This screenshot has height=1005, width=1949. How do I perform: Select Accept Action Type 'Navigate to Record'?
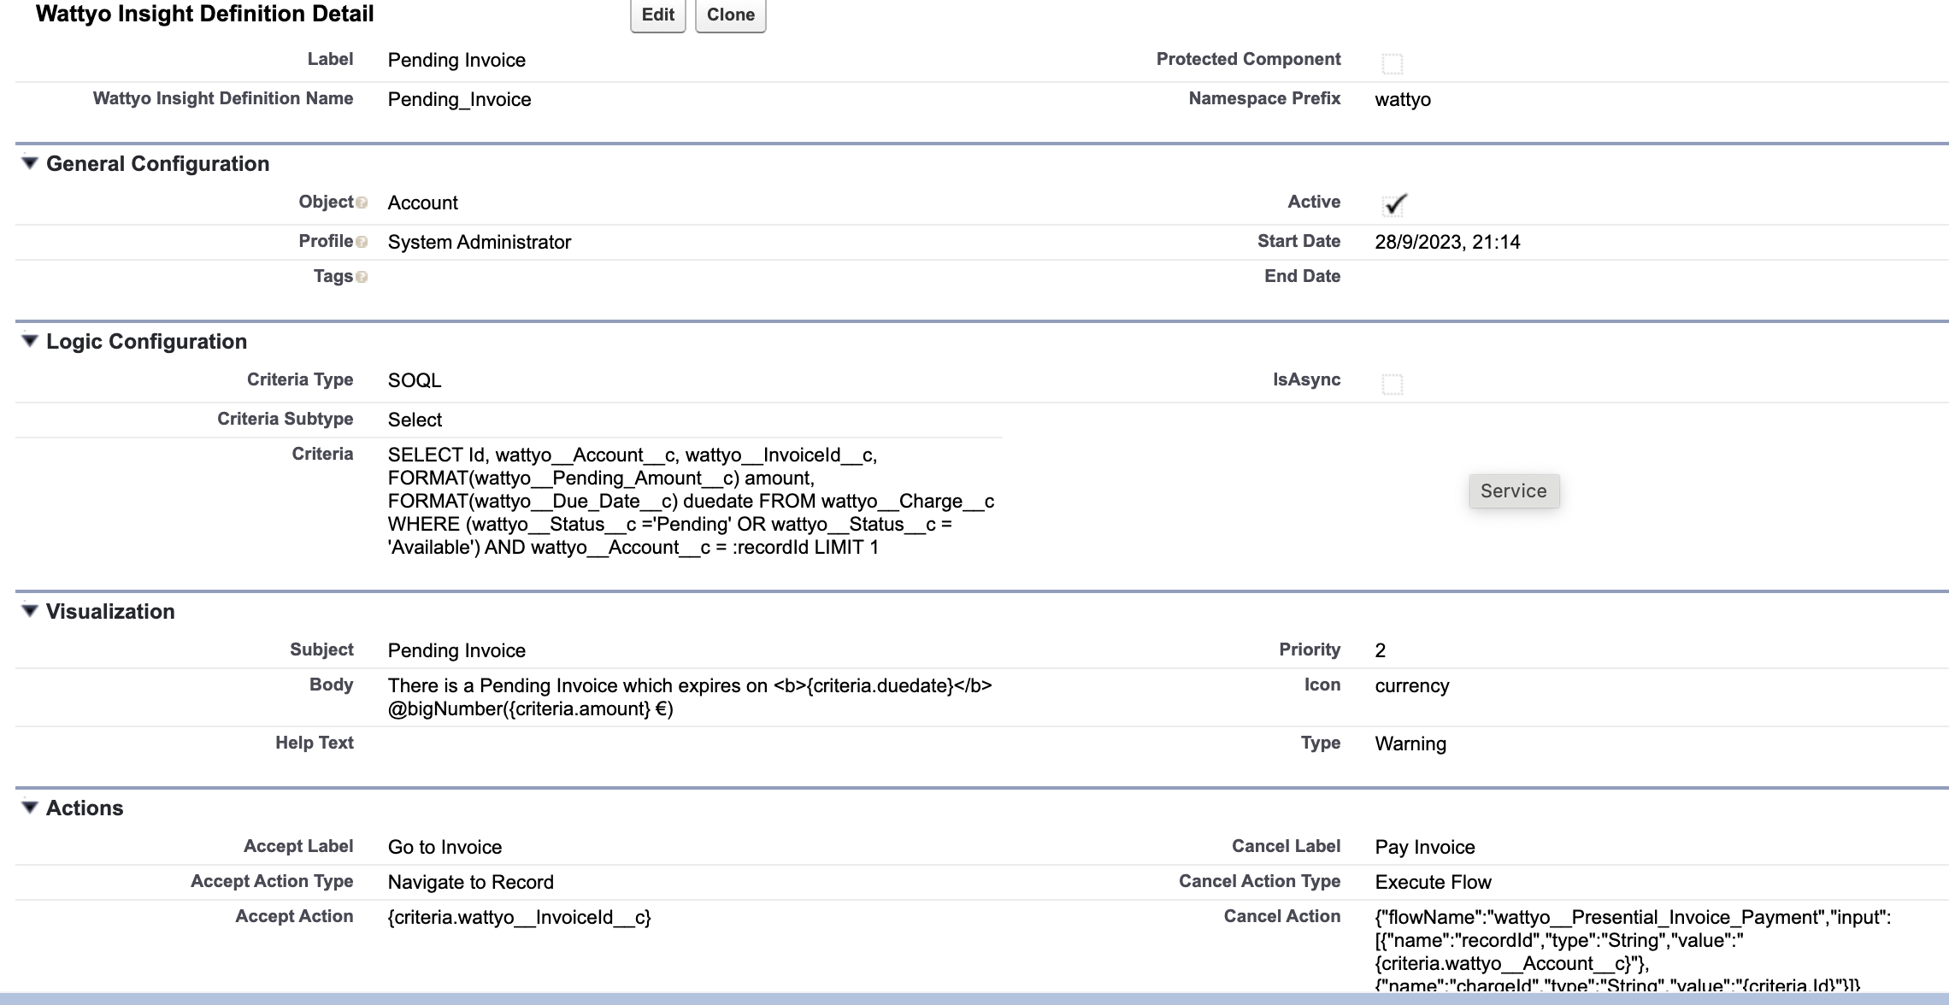(471, 882)
